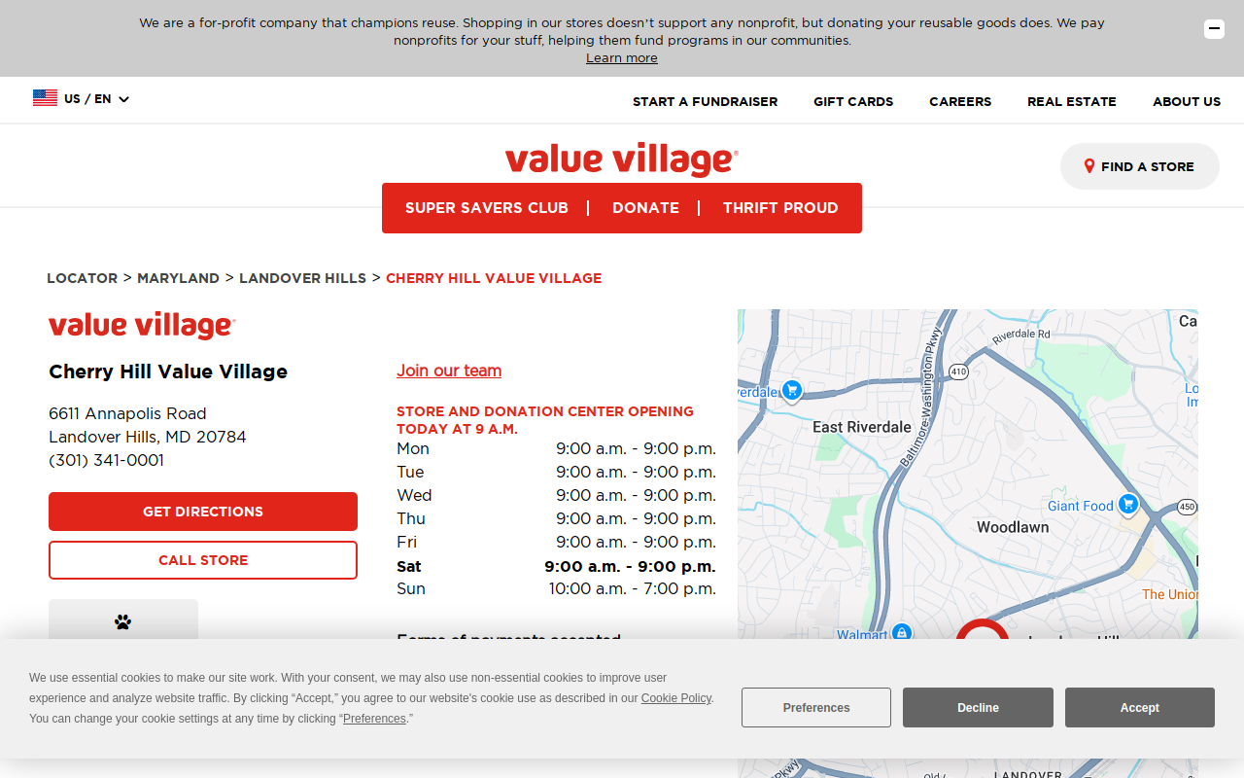The height and width of the screenshot is (778, 1244).
Task: Click the Walmart marker on the map
Action: [902, 633]
